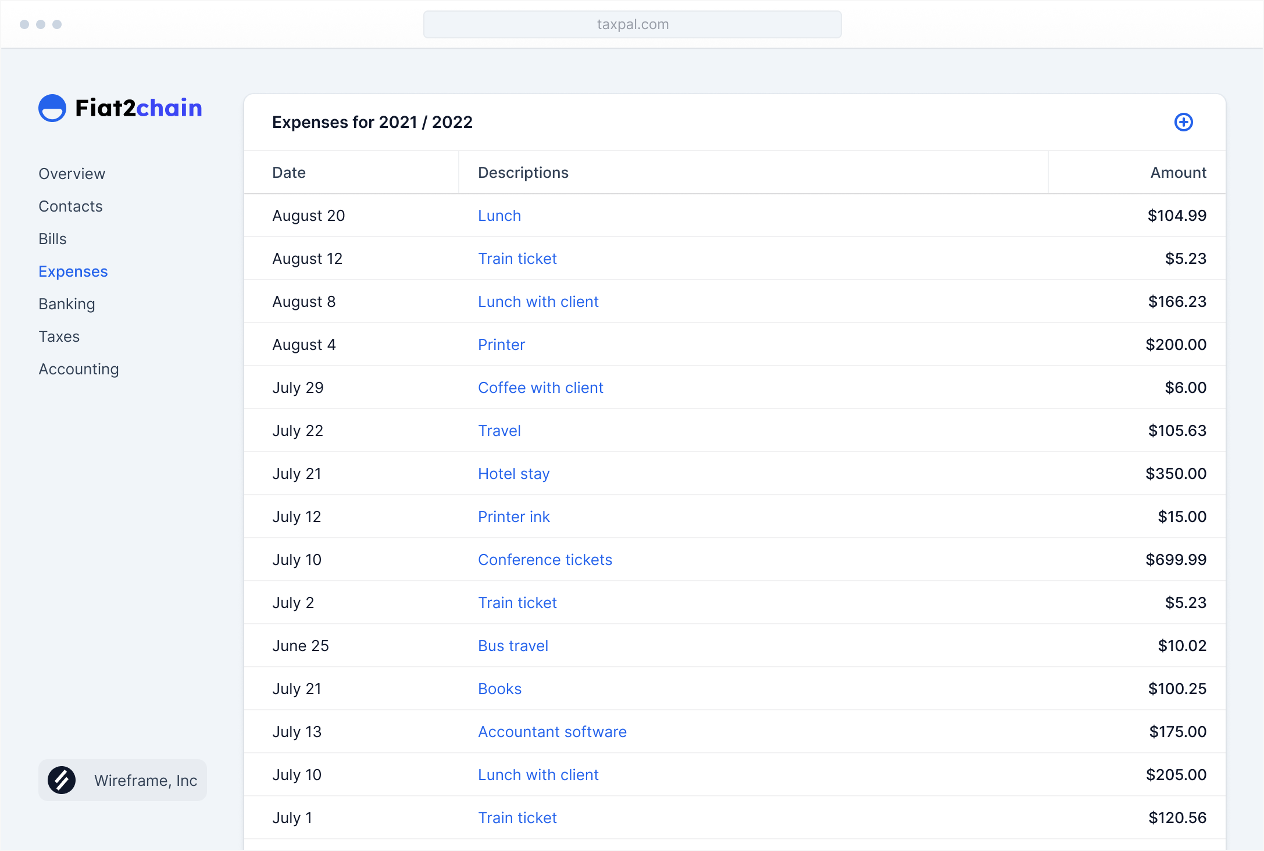
Task: Click the Wireframe, Inc company icon
Action: click(62, 780)
